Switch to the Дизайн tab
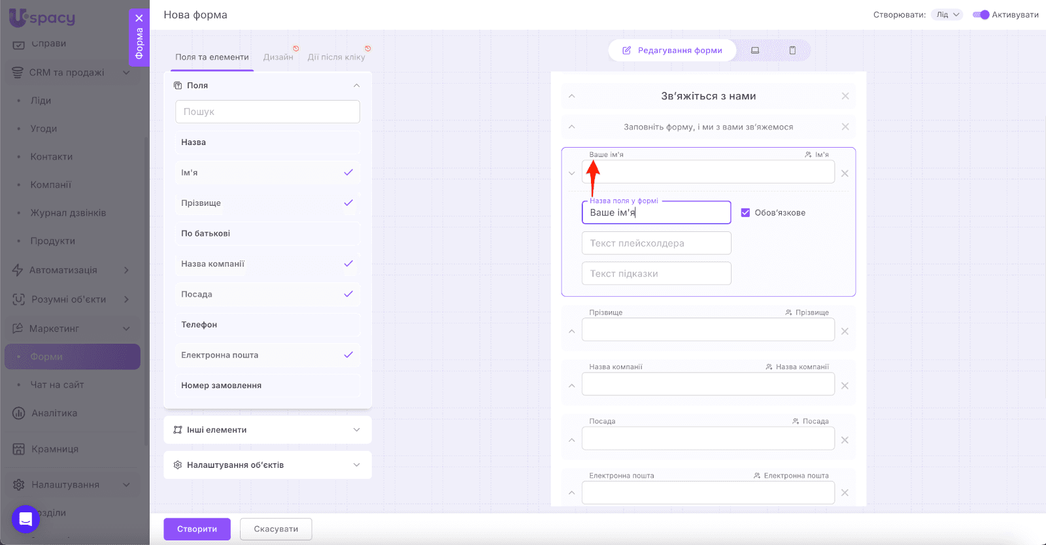 click(278, 58)
